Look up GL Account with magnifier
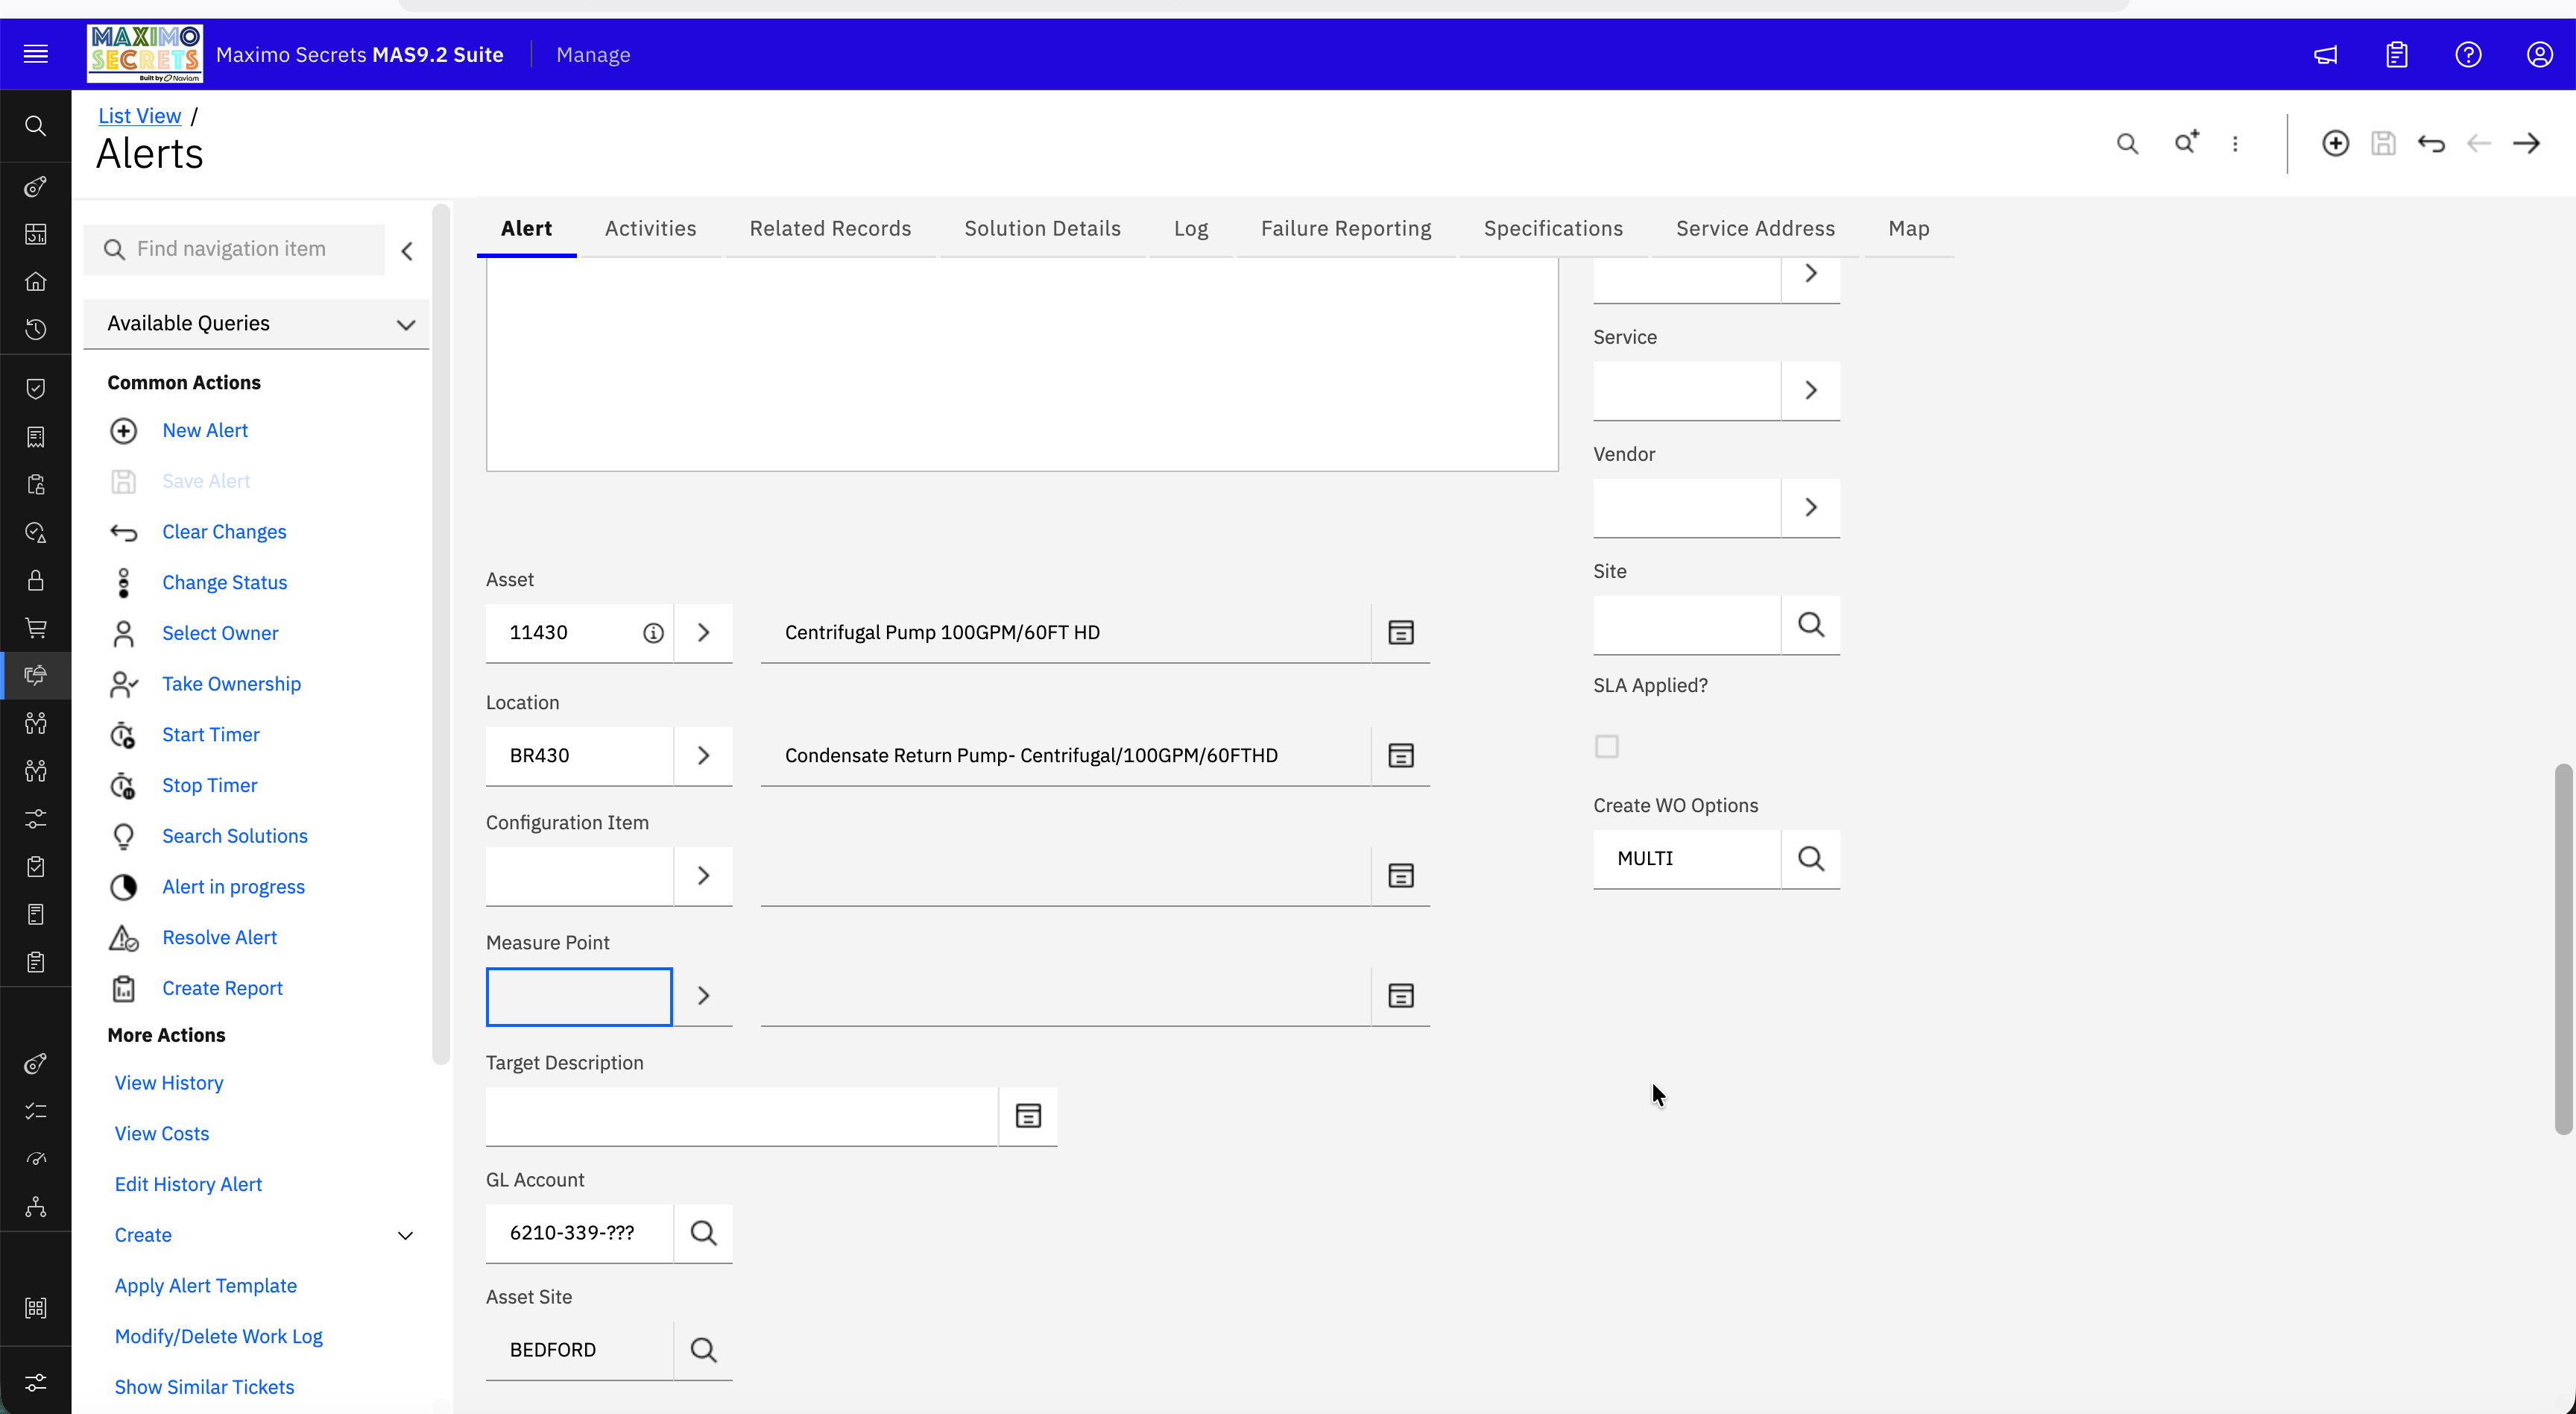2576x1414 pixels. [703, 1233]
